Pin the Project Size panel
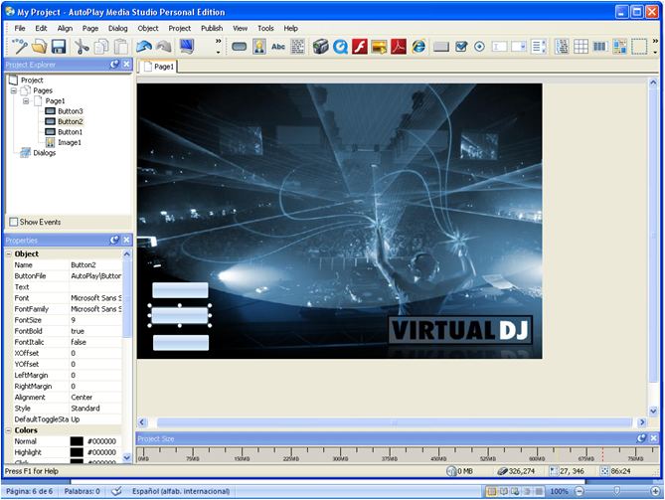Image resolution: width=665 pixels, height=500 pixels. (x=641, y=438)
